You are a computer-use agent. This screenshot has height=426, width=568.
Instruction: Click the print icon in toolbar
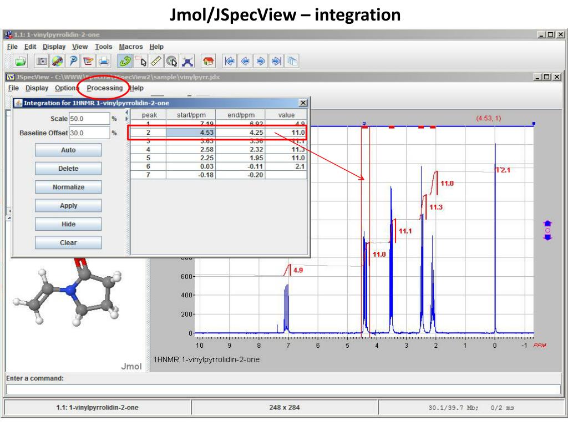104,61
